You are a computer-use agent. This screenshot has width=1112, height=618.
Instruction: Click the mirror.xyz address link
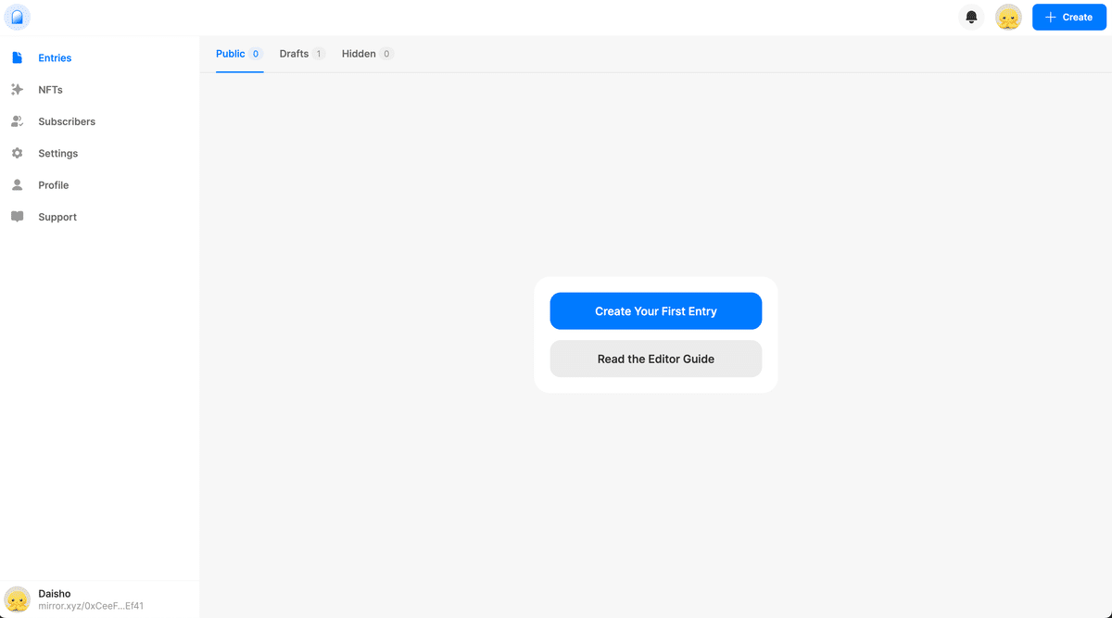pyautogui.click(x=90, y=605)
